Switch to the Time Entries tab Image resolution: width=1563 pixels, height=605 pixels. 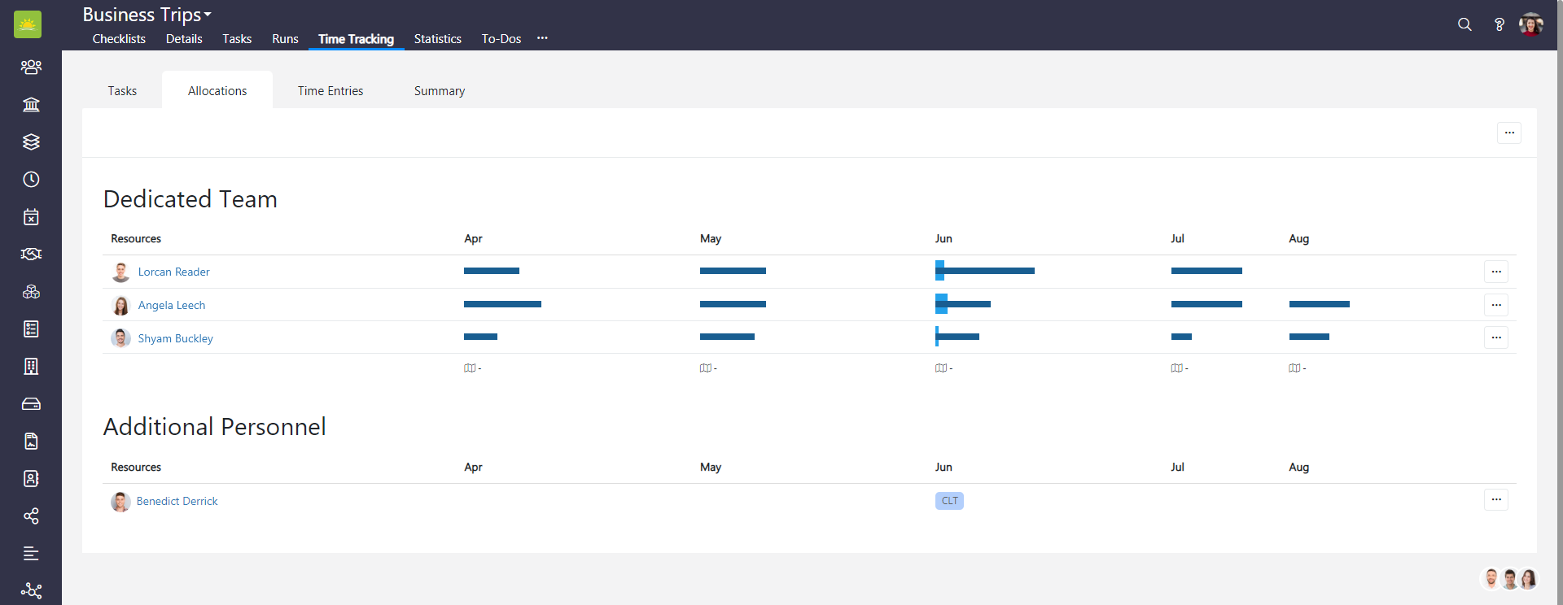(330, 91)
